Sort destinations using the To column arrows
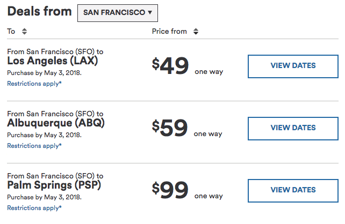The image size is (345, 224). click(x=24, y=32)
